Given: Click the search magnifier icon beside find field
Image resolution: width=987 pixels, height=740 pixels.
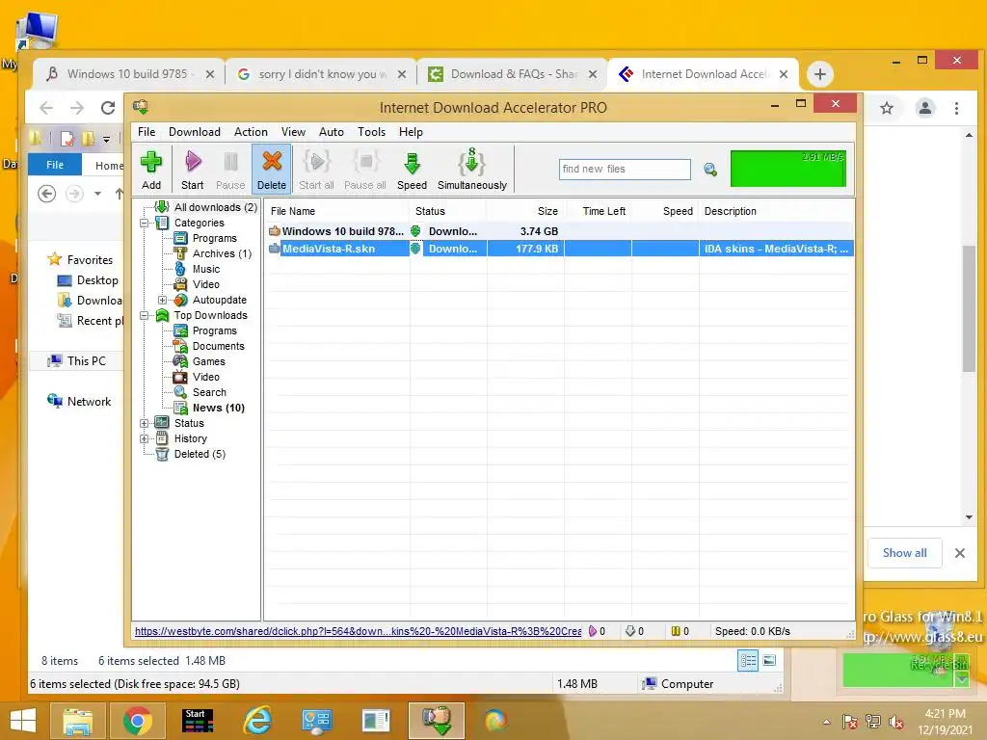Looking at the screenshot, I should (710, 170).
